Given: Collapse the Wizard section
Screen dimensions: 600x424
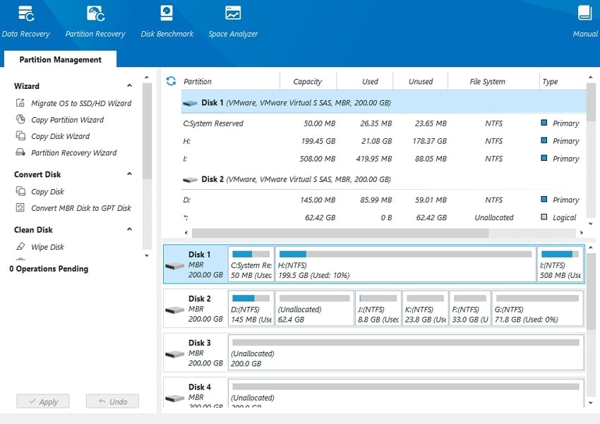Looking at the screenshot, I should 129,85.
